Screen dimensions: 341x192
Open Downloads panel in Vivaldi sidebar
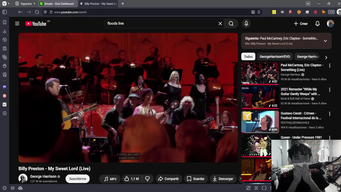5,31
